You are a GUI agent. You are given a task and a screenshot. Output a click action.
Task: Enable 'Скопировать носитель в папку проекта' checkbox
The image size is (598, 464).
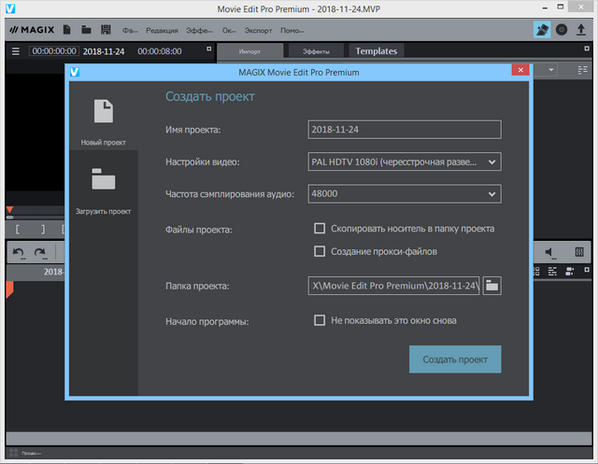point(320,229)
